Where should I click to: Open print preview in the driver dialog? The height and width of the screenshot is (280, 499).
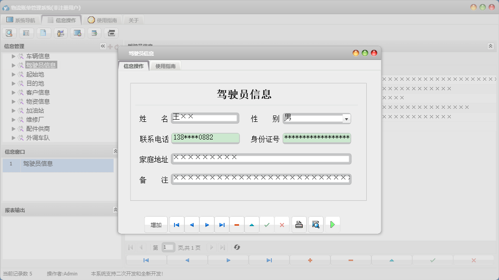[x=315, y=224]
